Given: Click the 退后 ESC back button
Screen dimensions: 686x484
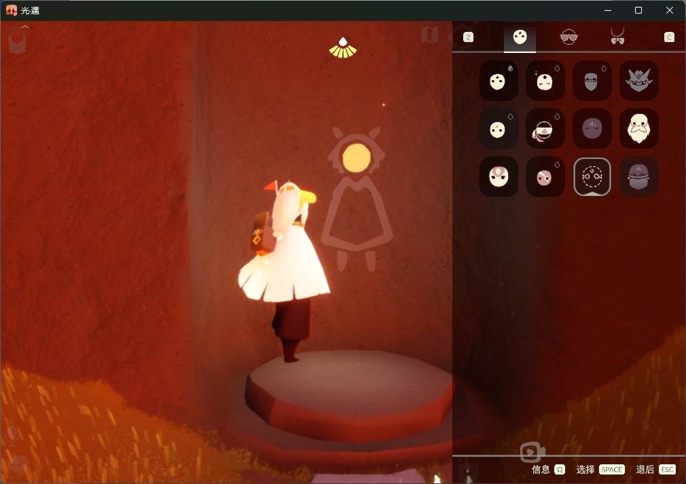Looking at the screenshot, I should click(656, 469).
